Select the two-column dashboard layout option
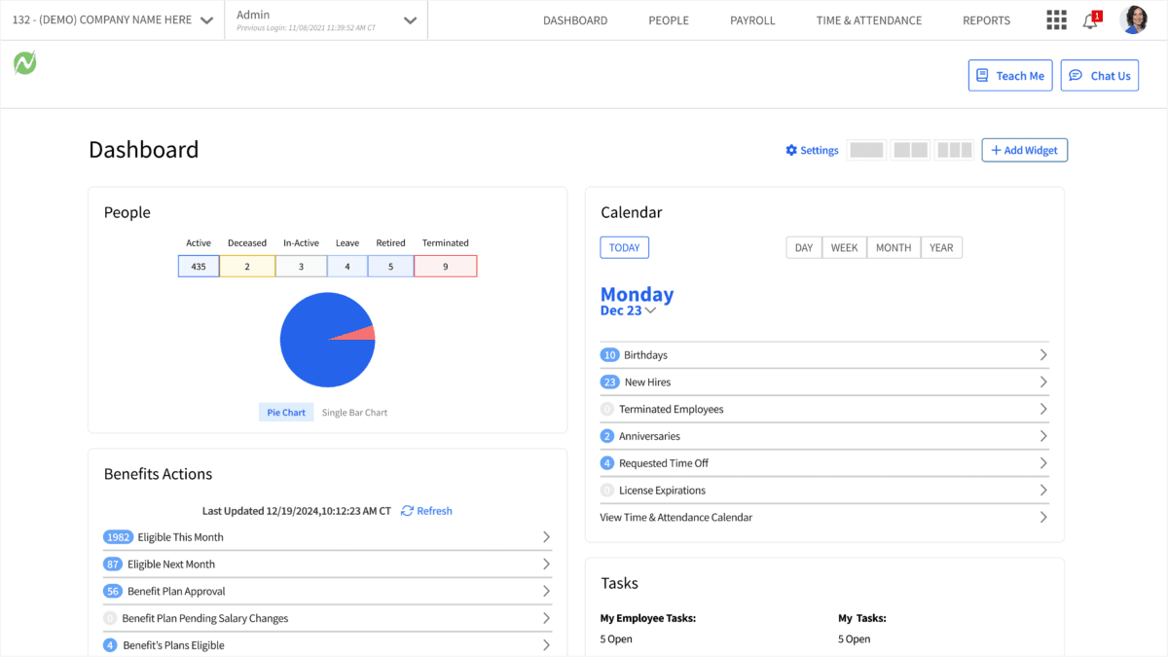 pos(910,149)
